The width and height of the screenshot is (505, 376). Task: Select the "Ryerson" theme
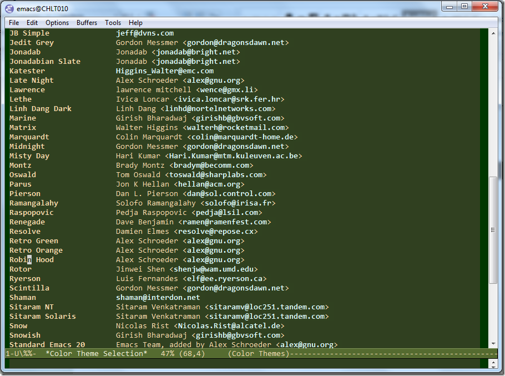pyautogui.click(x=25, y=279)
